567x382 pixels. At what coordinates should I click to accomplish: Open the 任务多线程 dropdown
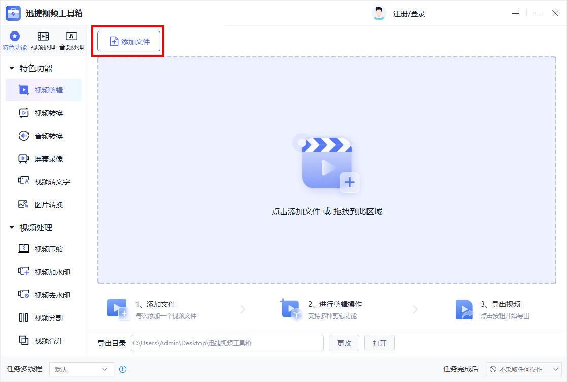point(81,369)
